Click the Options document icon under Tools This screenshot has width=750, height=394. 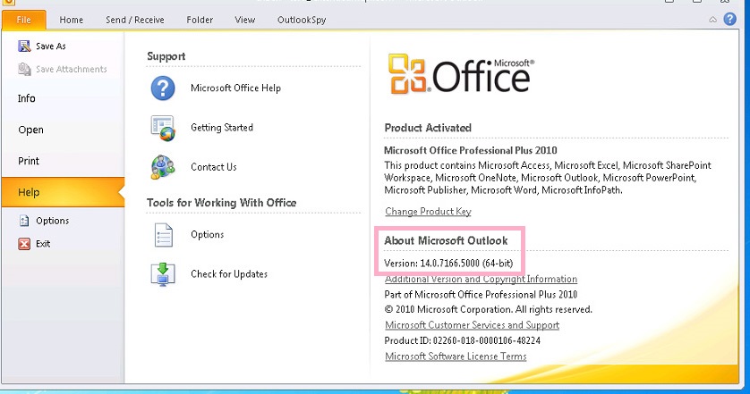(163, 235)
